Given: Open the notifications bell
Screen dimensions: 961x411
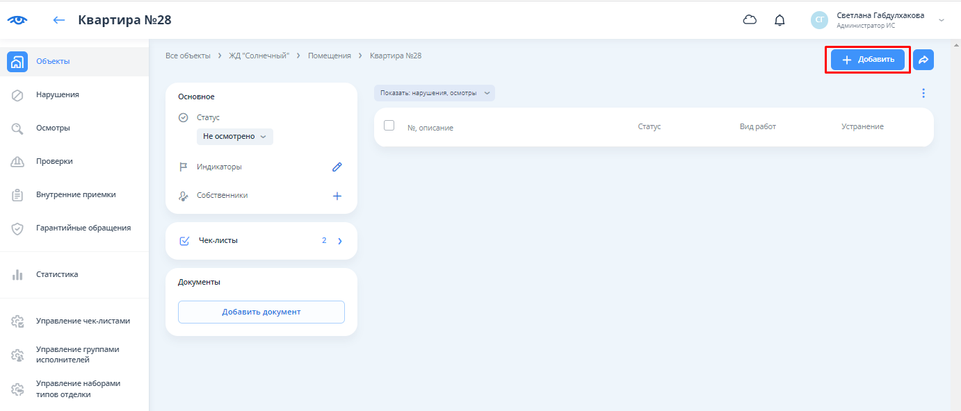Looking at the screenshot, I should pos(780,20).
